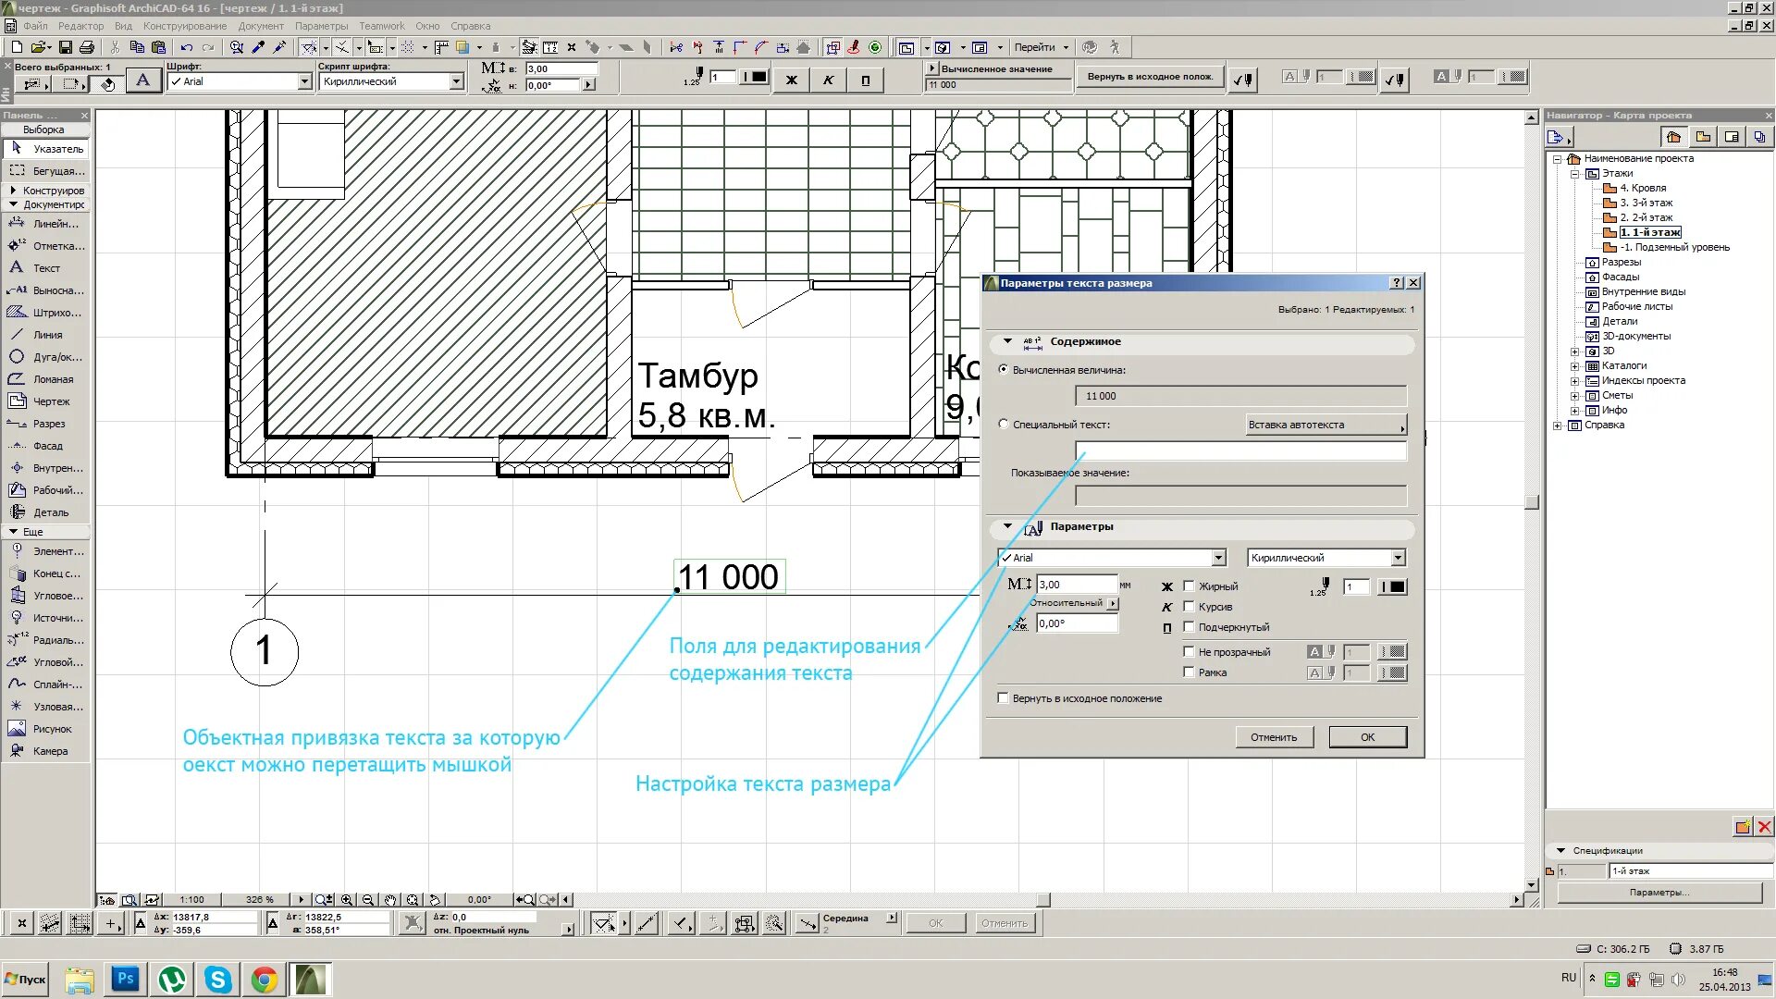Click the Отменить button in dialog
Viewport: 1776px width, 999px height.
[x=1274, y=737]
